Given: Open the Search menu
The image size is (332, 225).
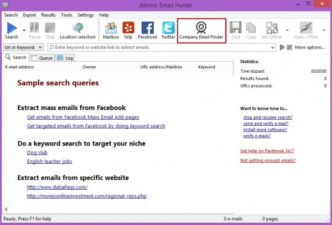Looking at the screenshot, I should 11,15.
